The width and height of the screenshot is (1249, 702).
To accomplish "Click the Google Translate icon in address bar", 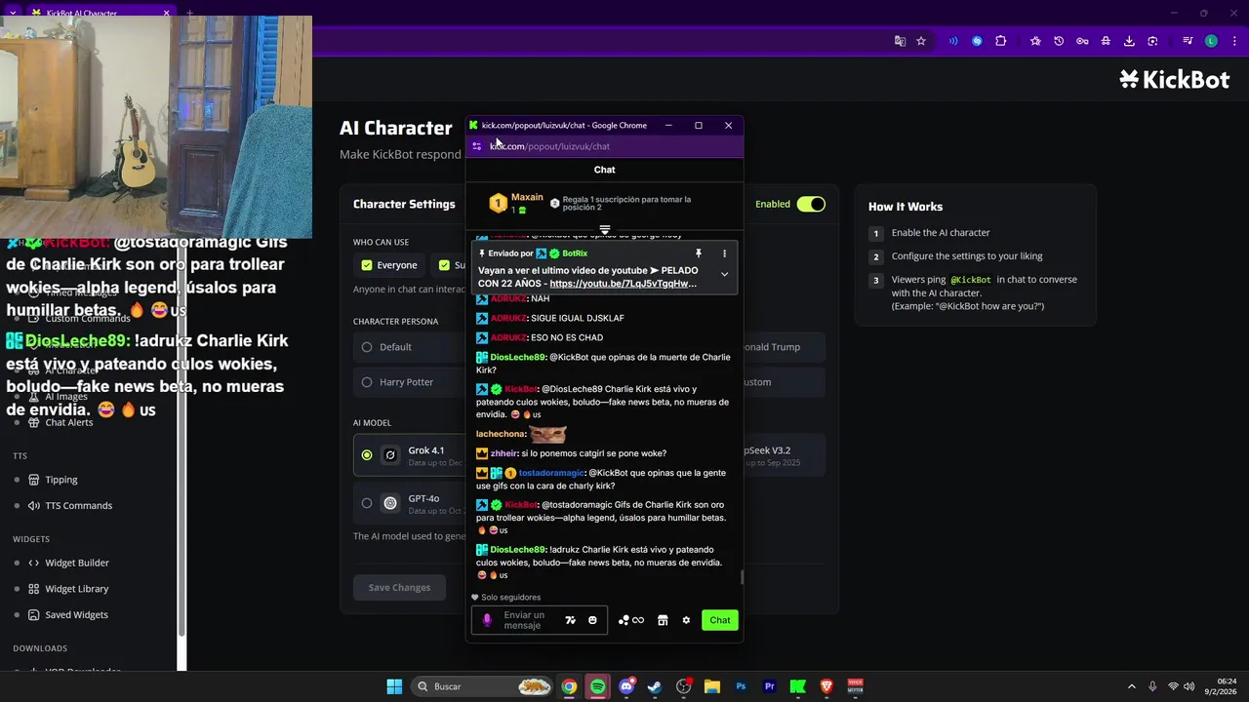I will click(901, 41).
